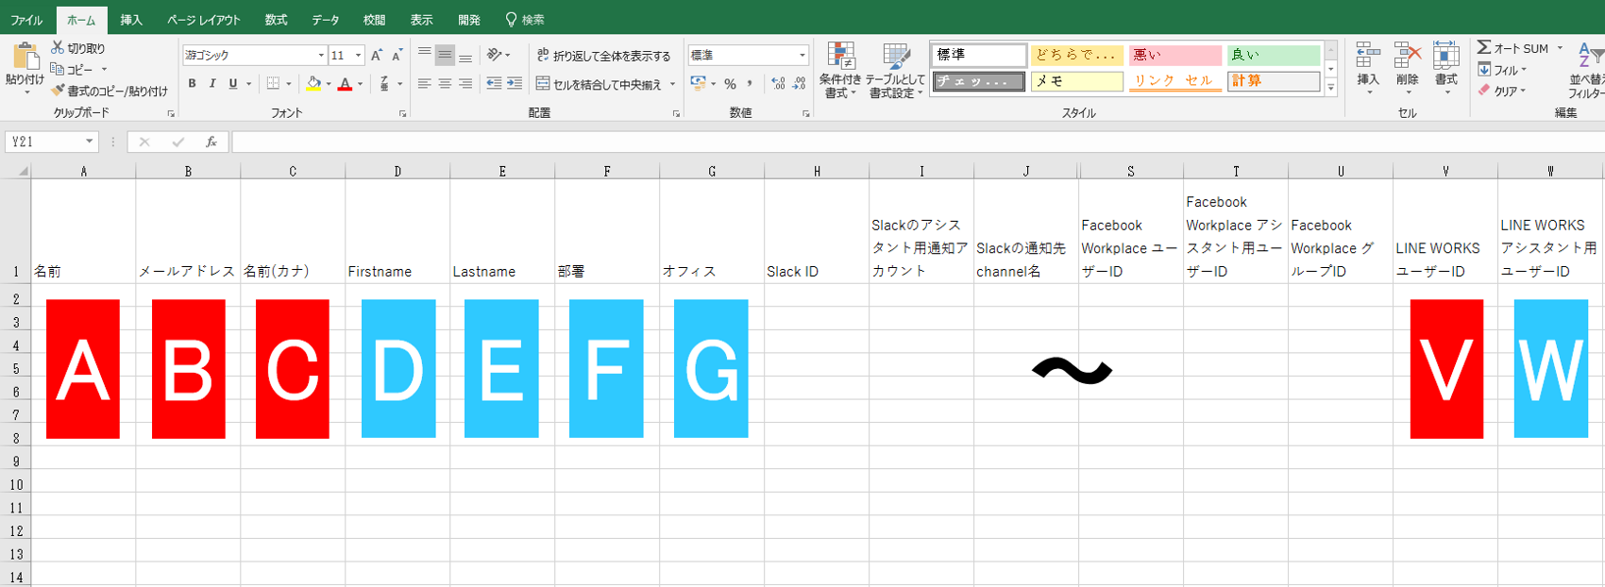The width and height of the screenshot is (1605, 587).
Task: Click the AutoSum (オート SUM) sigma icon
Action: click(x=1484, y=47)
